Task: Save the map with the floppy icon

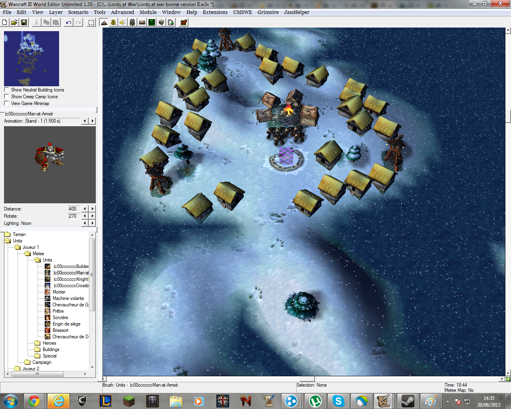Action: 24,22
